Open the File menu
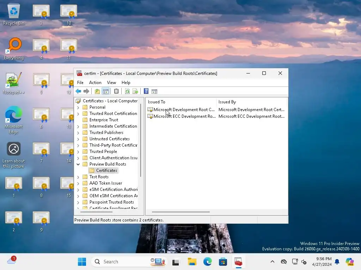The image size is (361, 270). tap(80, 82)
